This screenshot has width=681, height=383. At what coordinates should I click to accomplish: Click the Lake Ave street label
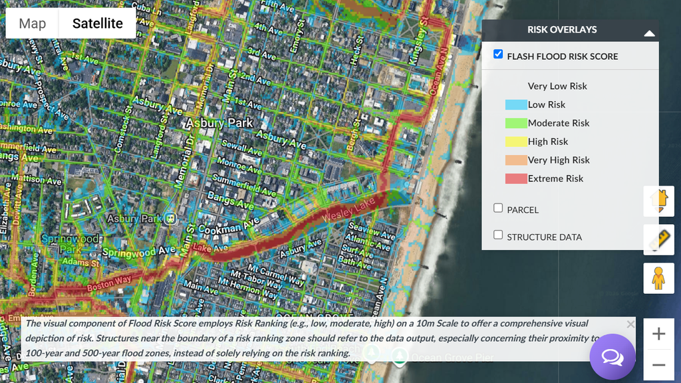tap(210, 248)
